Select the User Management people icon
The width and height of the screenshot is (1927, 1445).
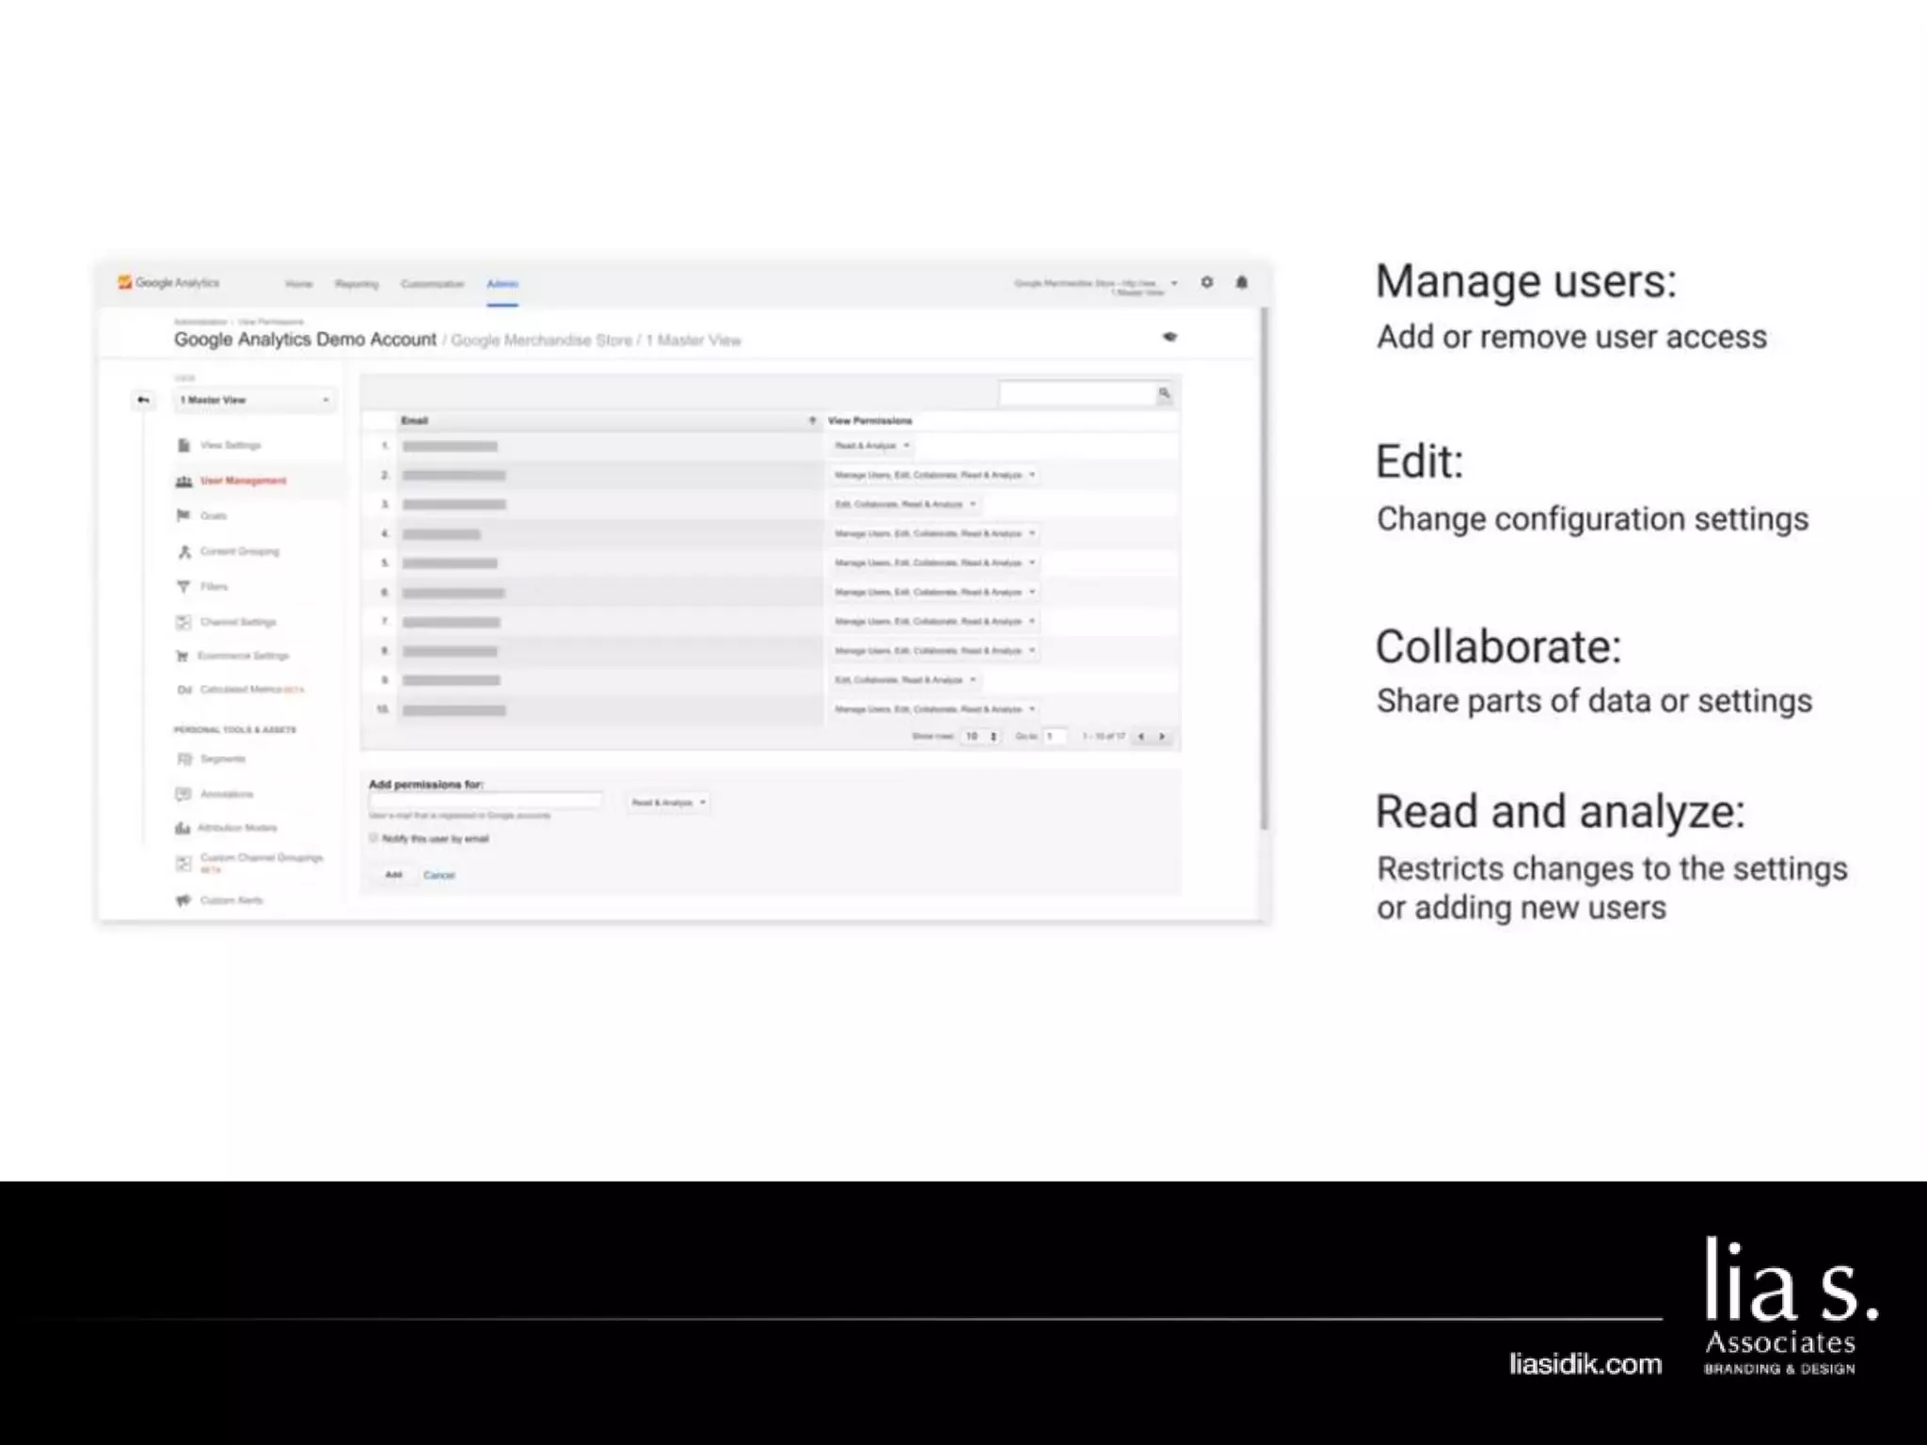tap(183, 481)
